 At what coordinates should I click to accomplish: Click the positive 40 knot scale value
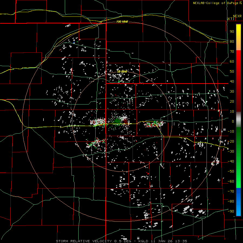[x=232, y=81]
